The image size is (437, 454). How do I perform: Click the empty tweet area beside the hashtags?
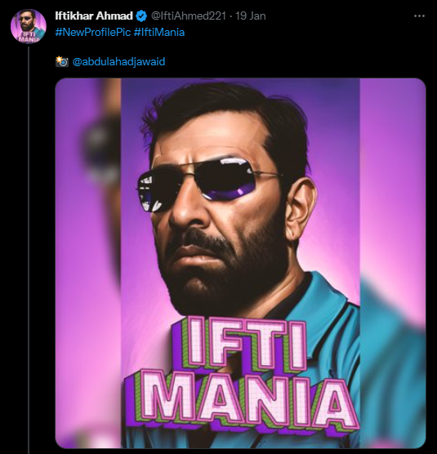304,33
